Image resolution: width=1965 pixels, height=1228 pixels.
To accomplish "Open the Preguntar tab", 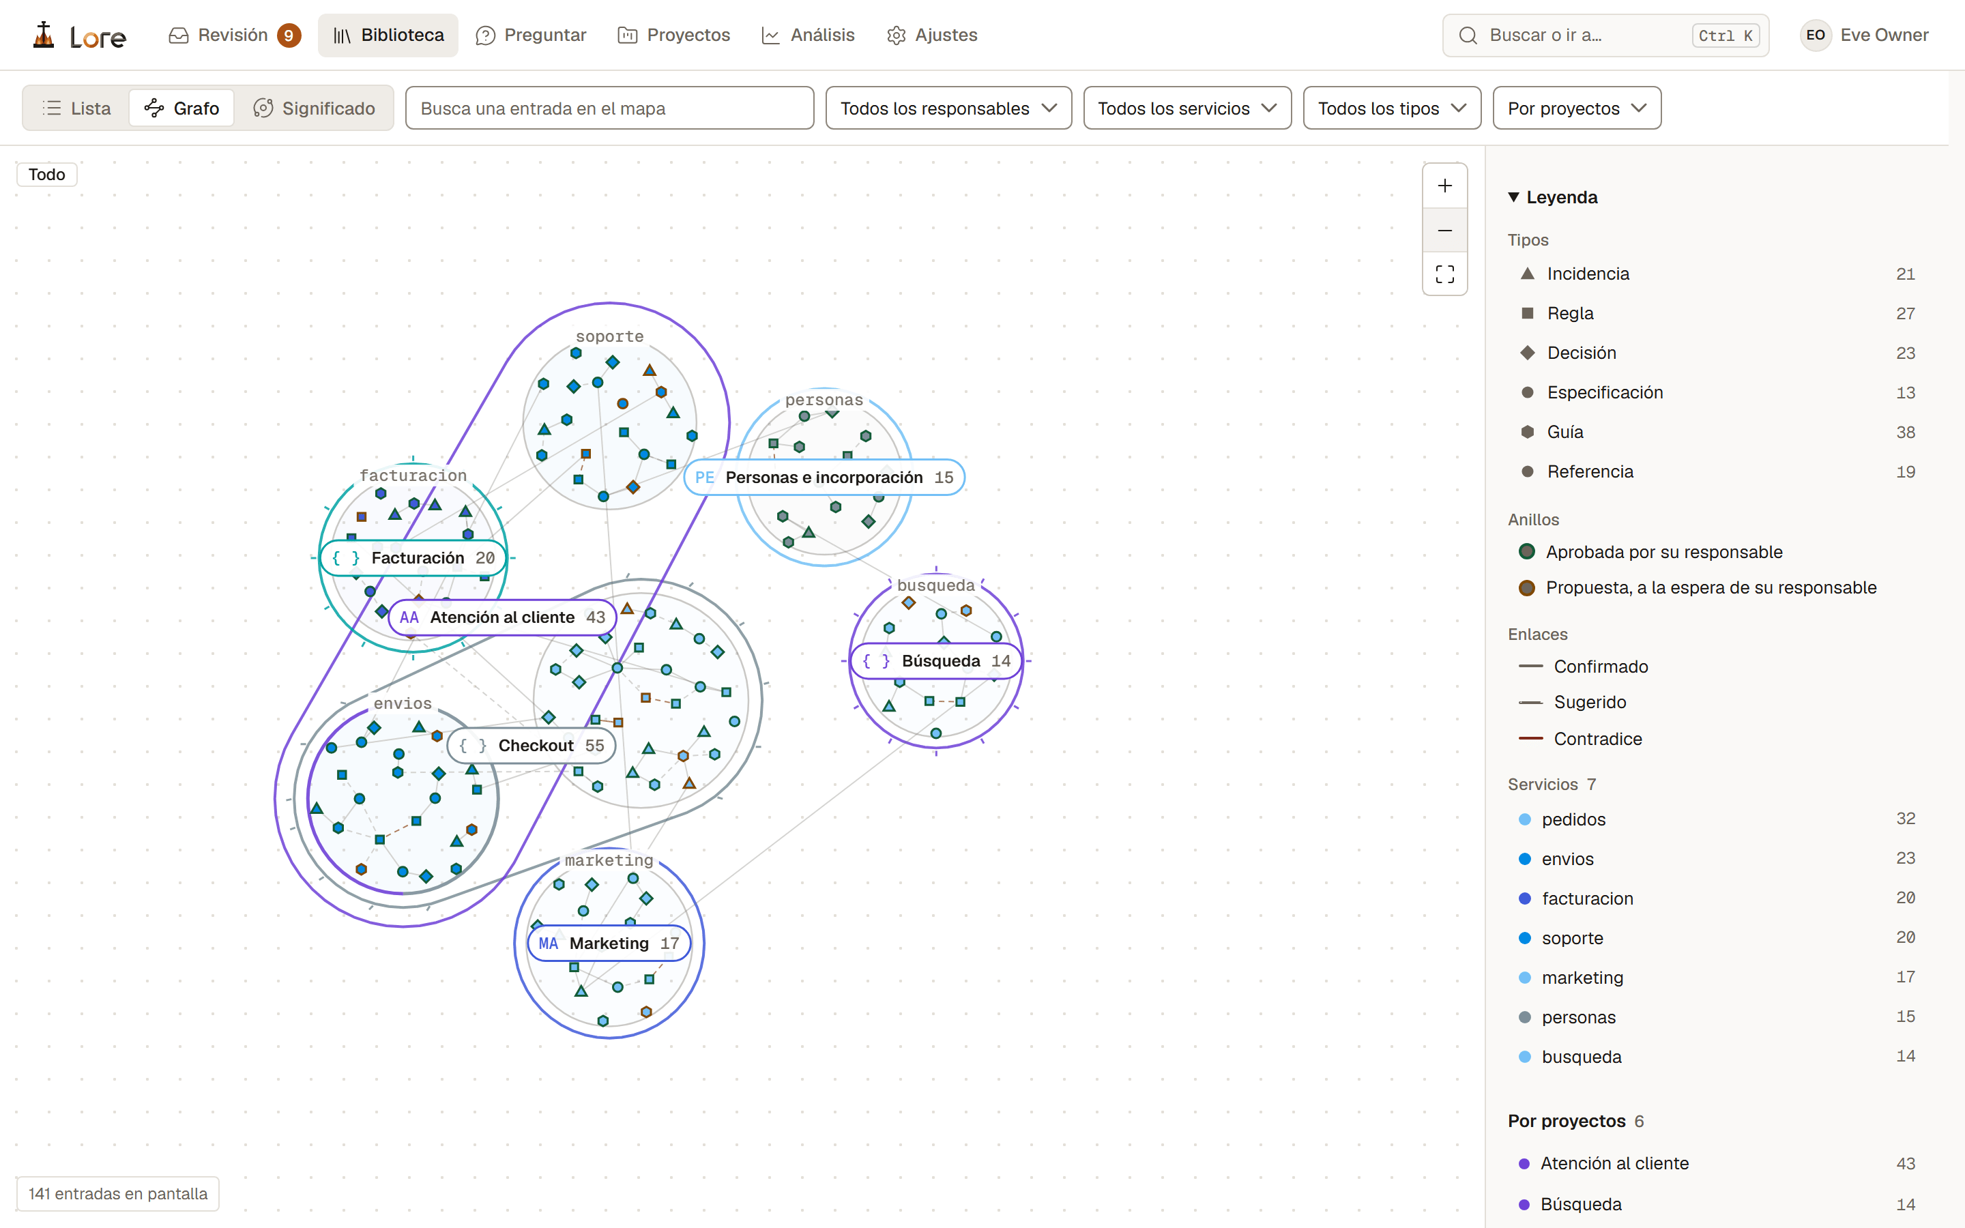I will (531, 35).
